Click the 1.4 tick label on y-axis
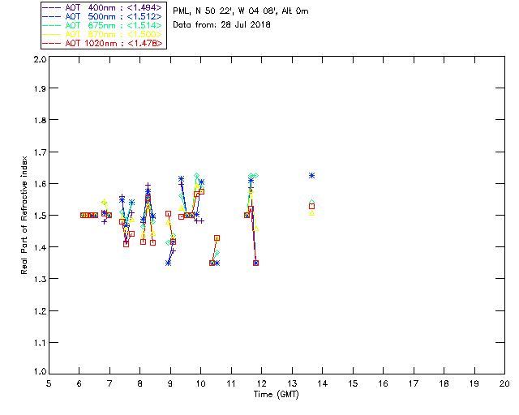The image size is (519, 415). point(40,247)
